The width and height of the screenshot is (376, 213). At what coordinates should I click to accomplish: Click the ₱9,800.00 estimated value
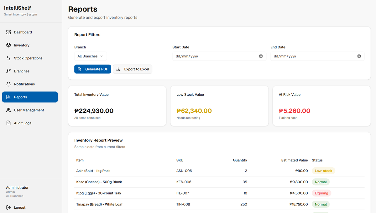click(x=299, y=182)
